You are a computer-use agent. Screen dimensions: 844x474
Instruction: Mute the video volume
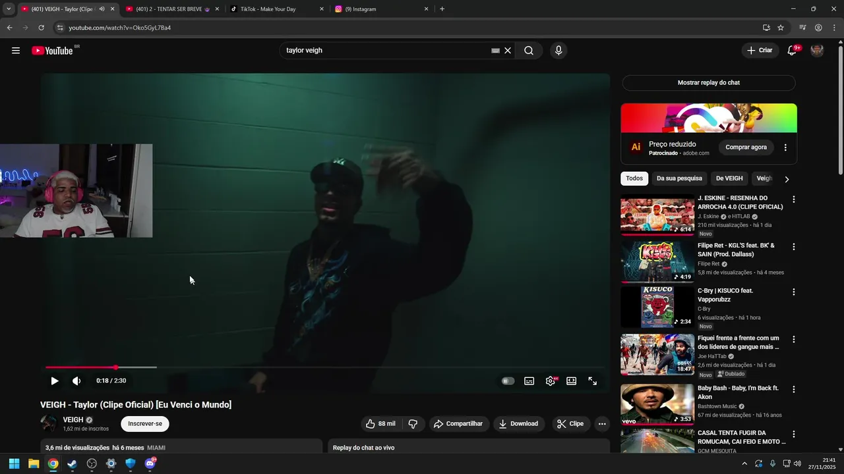pyautogui.click(x=76, y=381)
